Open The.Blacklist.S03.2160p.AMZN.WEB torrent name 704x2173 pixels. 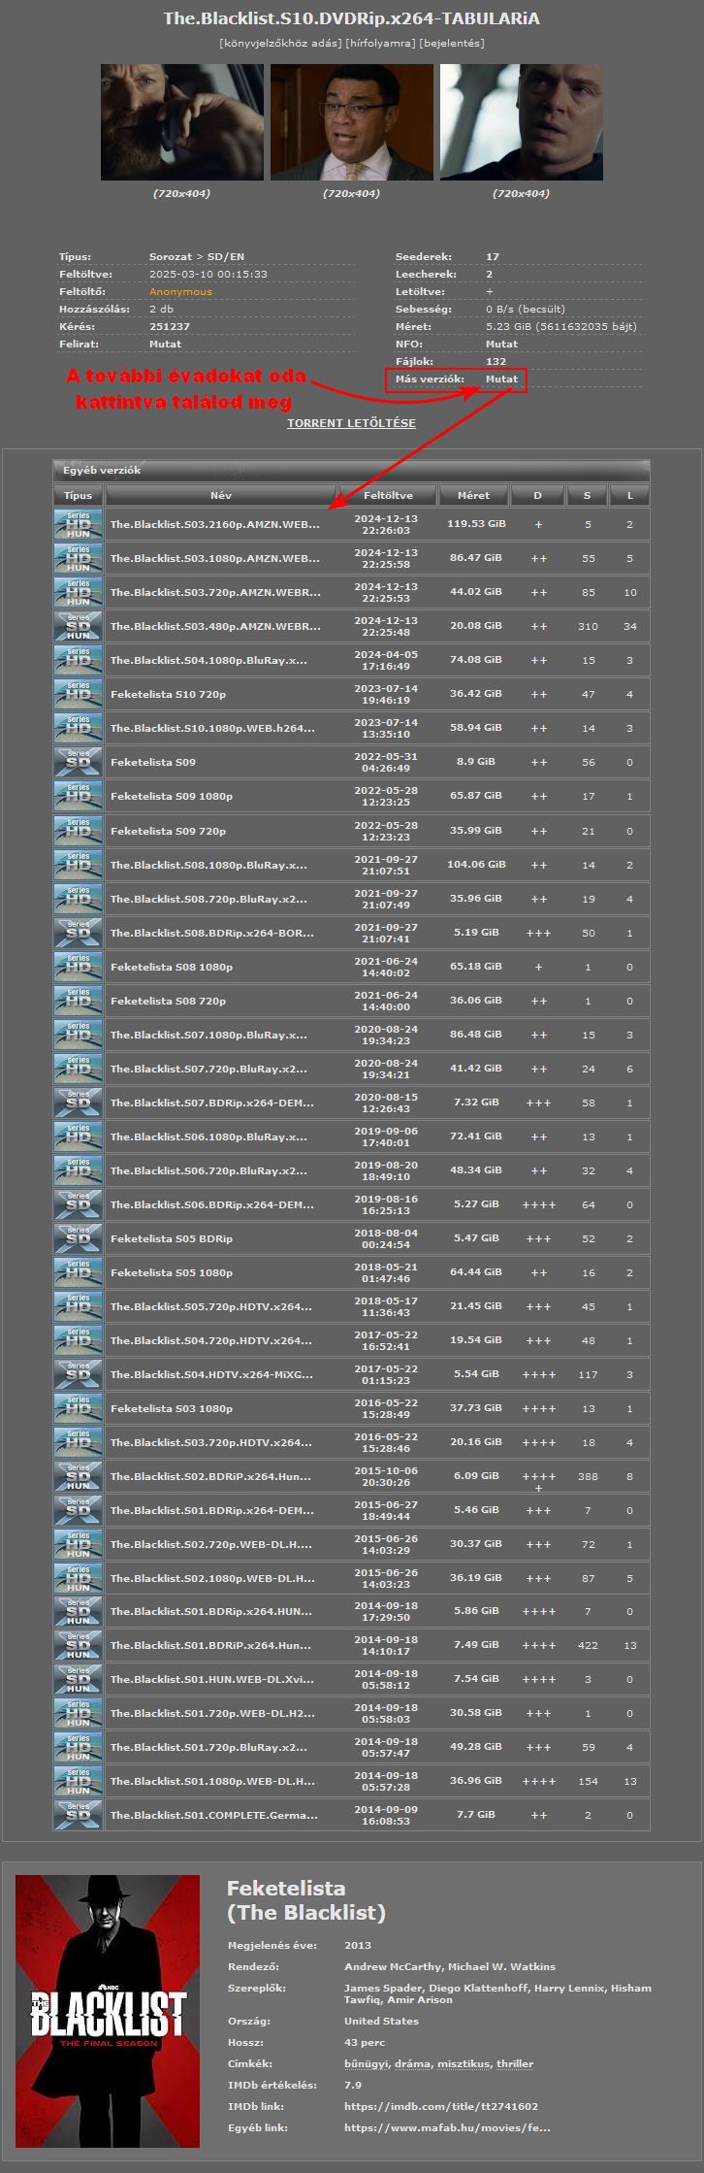(215, 524)
